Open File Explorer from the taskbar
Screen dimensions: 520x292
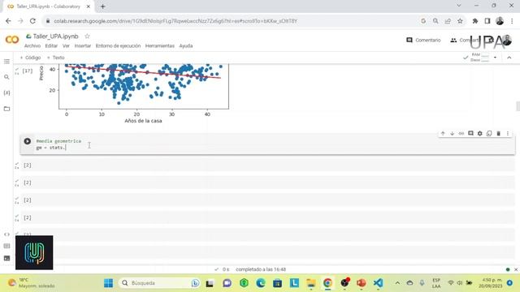tap(310, 283)
